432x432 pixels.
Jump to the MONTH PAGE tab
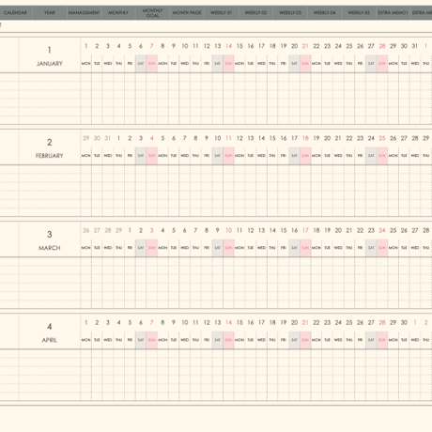pos(187,13)
